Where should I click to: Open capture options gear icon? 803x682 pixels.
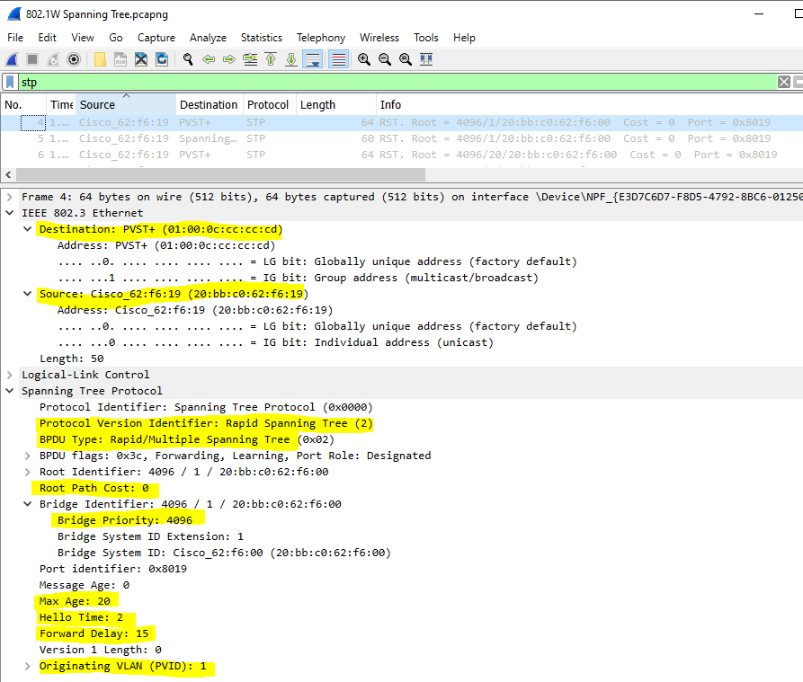(x=74, y=59)
